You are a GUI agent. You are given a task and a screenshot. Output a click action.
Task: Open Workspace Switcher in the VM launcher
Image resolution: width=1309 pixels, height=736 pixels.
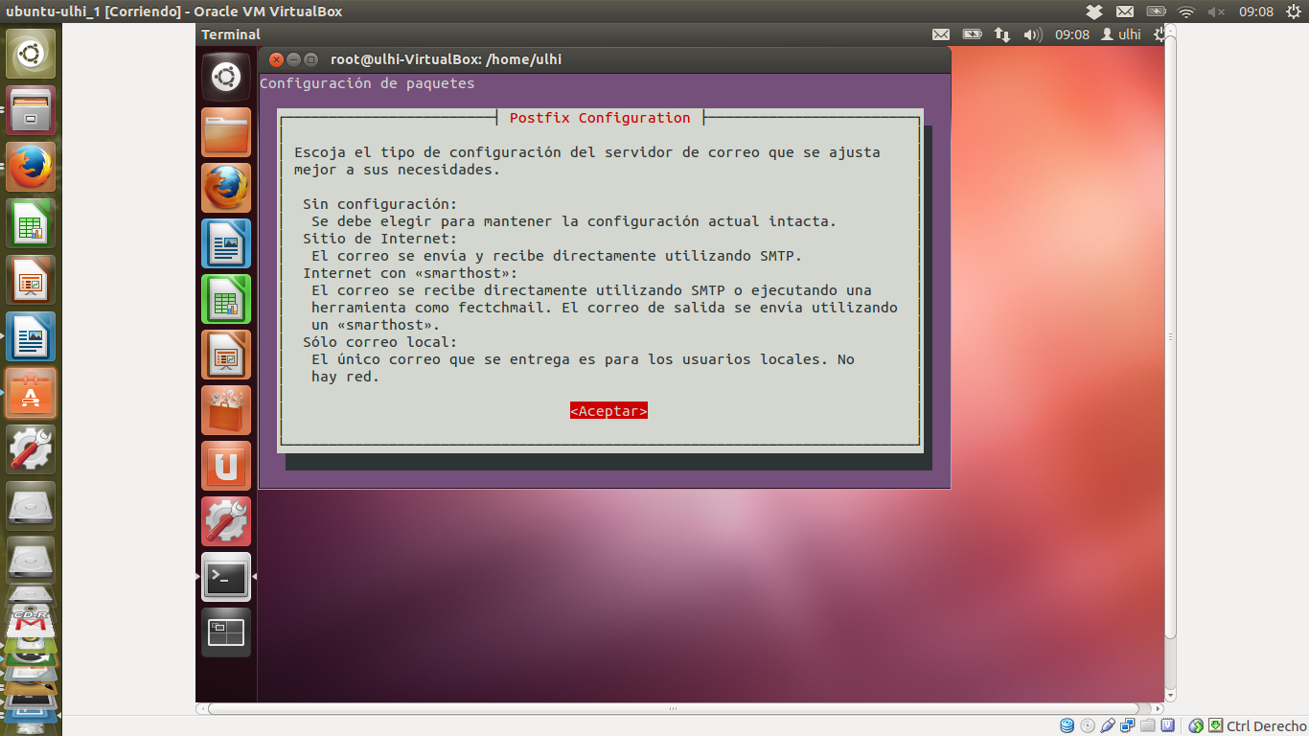(226, 632)
